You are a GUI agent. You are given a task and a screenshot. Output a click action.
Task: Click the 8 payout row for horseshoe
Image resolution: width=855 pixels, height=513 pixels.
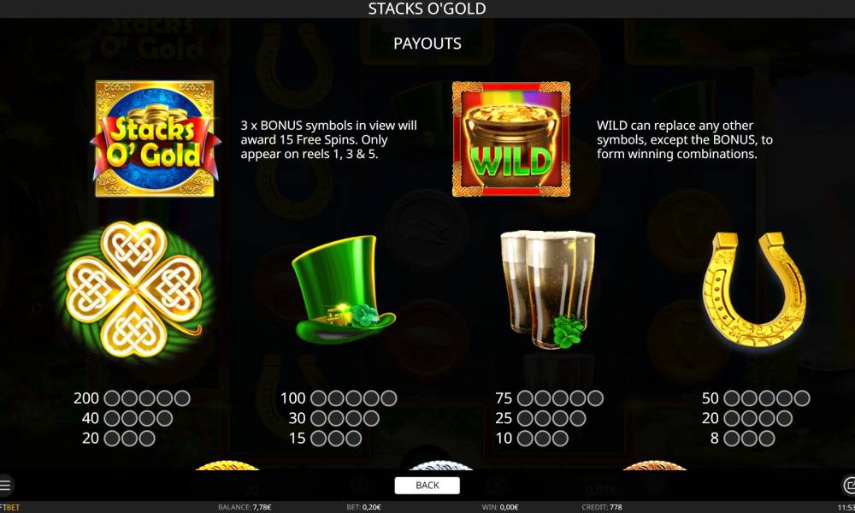coord(742,439)
